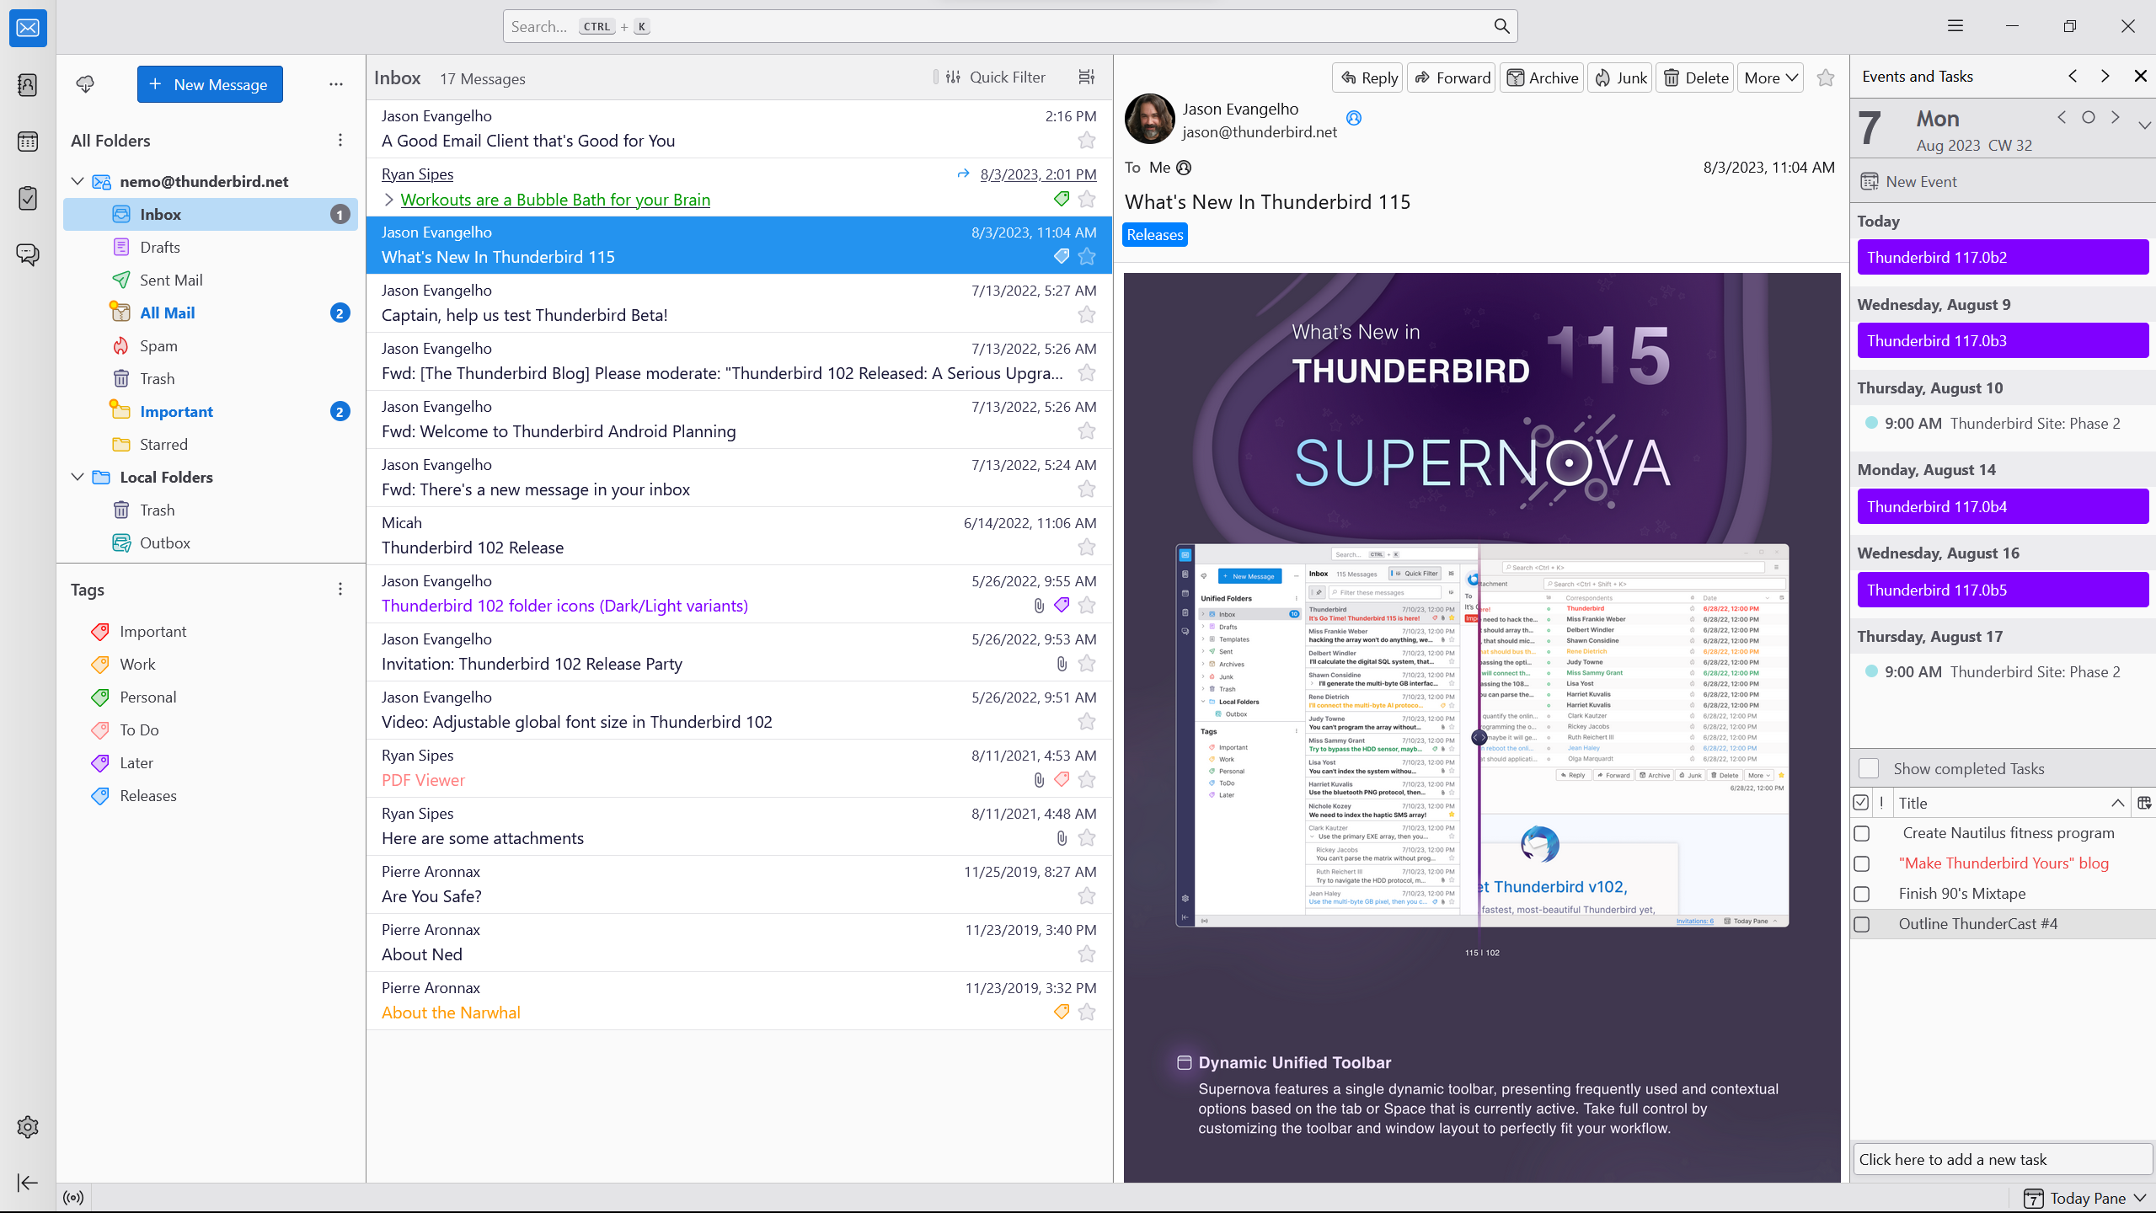
Task: Select the Releases tag in sidebar
Action: (148, 795)
